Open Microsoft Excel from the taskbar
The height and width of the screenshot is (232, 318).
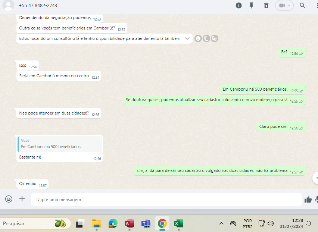click(x=179, y=223)
